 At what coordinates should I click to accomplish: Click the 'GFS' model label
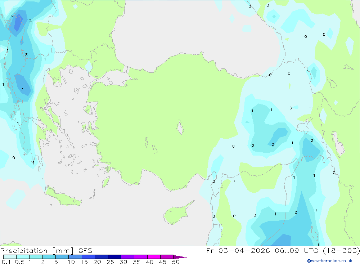[85, 250]
